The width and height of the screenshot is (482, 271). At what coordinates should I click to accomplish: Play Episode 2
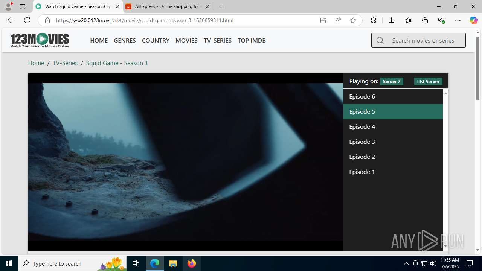393,157
